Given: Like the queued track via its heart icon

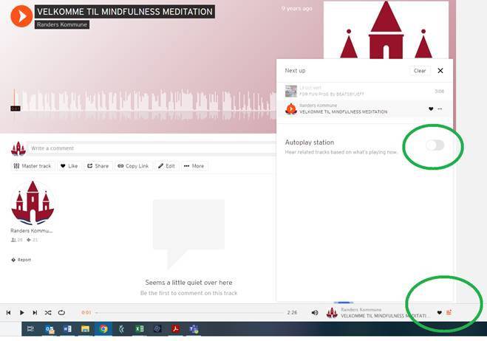Looking at the screenshot, I should pyautogui.click(x=431, y=108).
